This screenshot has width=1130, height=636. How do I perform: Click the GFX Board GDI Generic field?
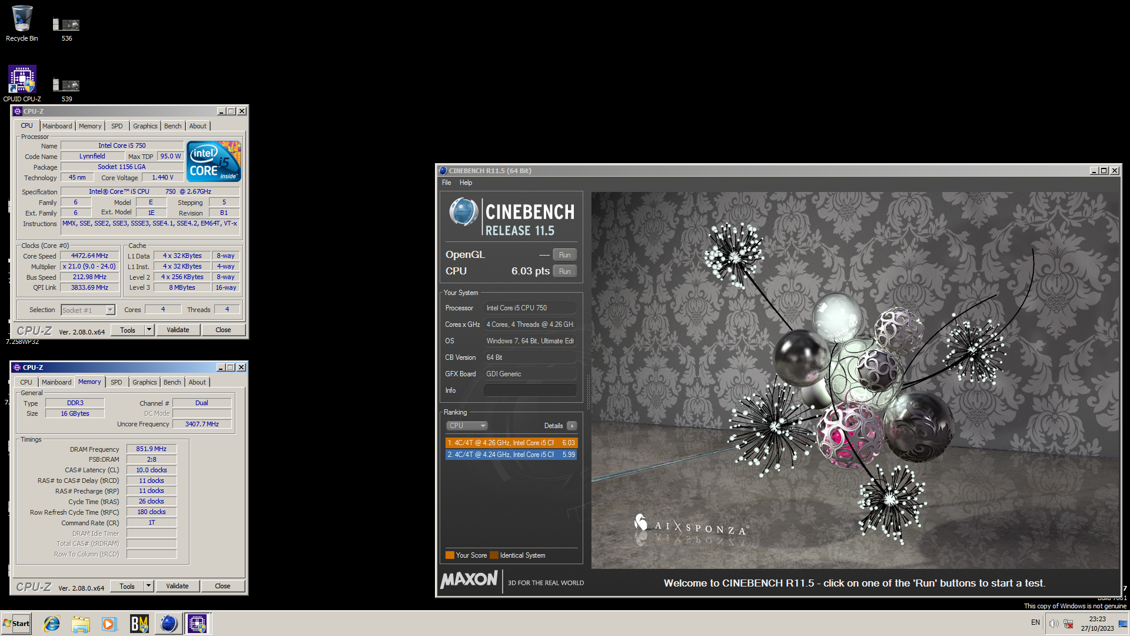(x=530, y=374)
